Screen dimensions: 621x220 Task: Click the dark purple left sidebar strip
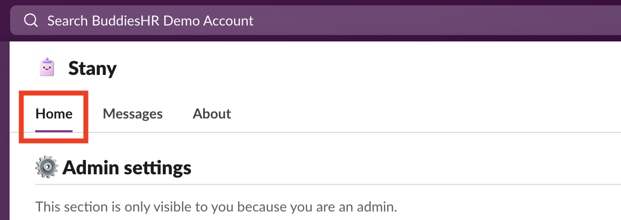tap(4, 133)
